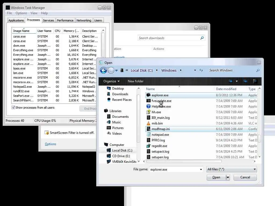Click the VM0b0t KevinSite network drive icon
This screenshot has height=206, width=275.
click(x=109, y=161)
